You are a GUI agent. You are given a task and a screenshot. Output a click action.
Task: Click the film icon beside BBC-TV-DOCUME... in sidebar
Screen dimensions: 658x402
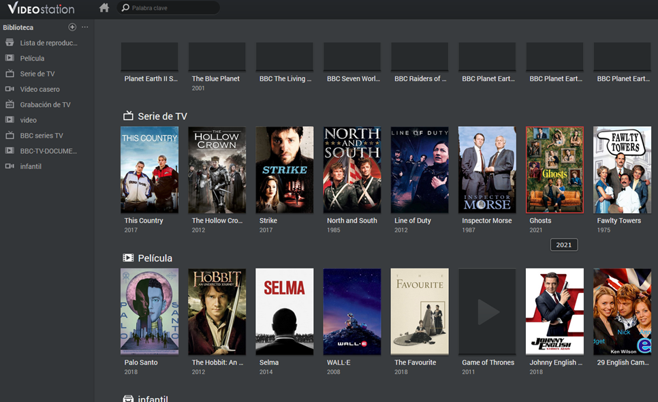pyautogui.click(x=10, y=150)
